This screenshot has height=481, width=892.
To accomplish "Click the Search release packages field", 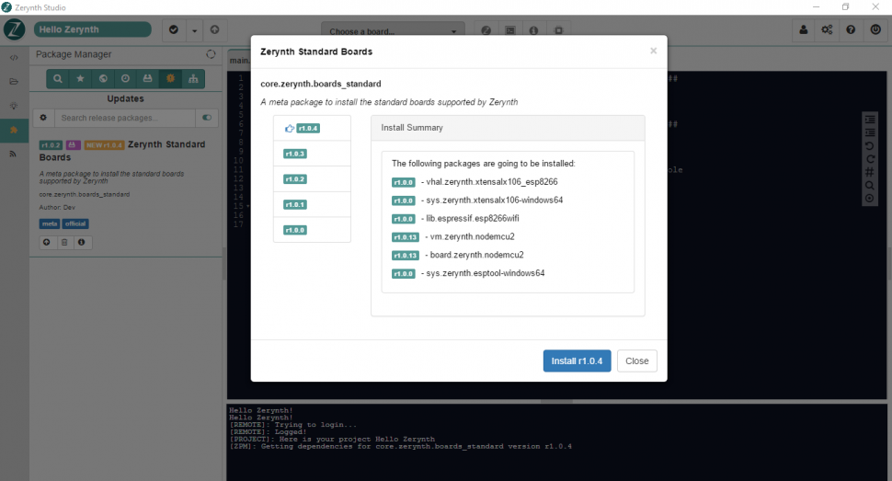I will point(125,118).
